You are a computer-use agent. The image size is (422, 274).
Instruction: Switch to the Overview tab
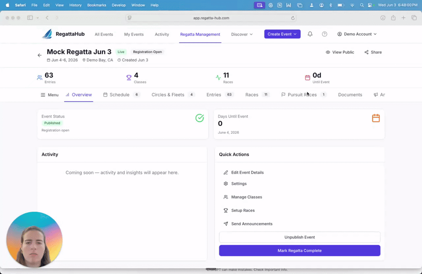point(79,95)
